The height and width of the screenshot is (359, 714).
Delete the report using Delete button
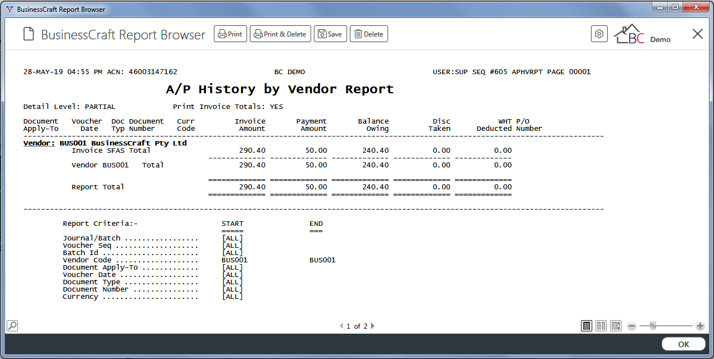(x=369, y=34)
